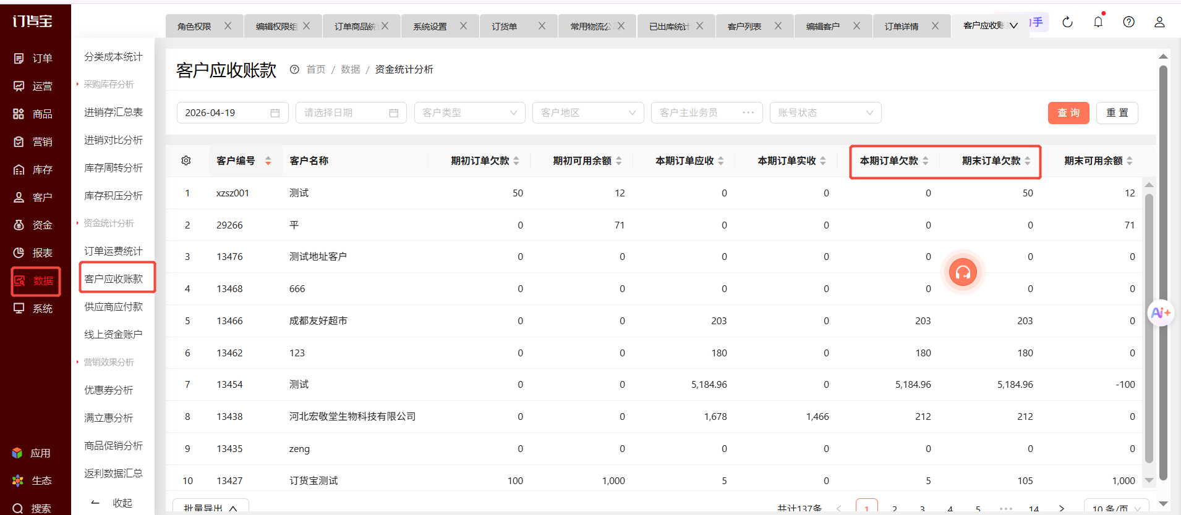1181x515 pixels.
Task: Switch to the 订货单 tab
Action: pyautogui.click(x=505, y=27)
